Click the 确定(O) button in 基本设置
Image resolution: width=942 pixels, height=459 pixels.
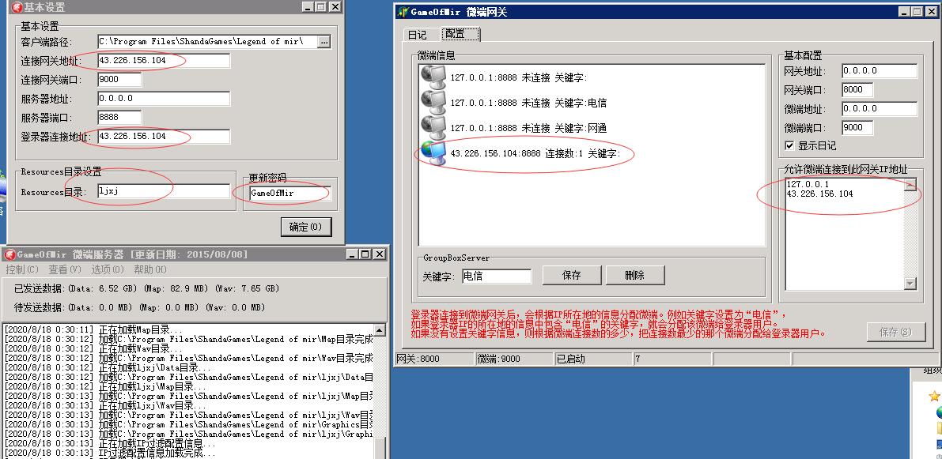point(306,227)
